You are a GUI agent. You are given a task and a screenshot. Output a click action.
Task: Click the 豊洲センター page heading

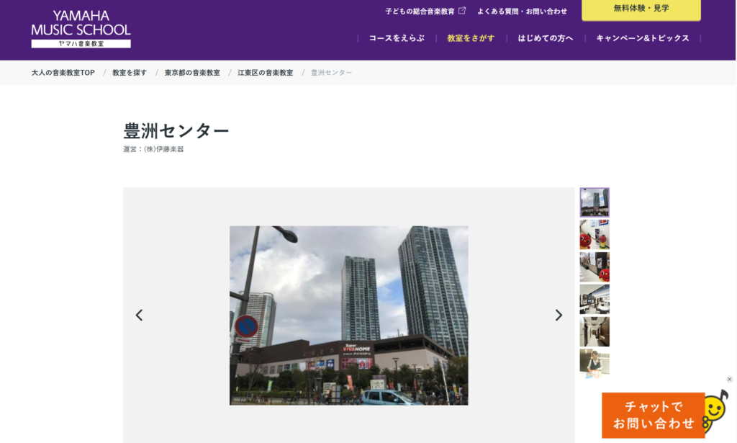[176, 130]
